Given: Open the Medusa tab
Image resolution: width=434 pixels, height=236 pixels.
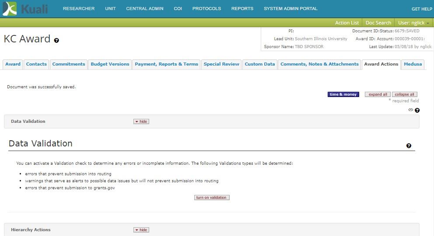Looking at the screenshot, I should click(413, 64).
